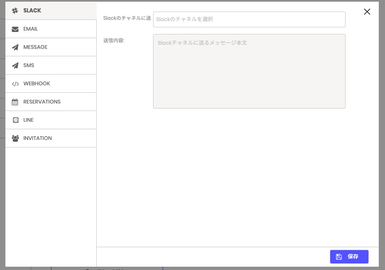385x270 pixels.
Task: Click the LINE chat bubble icon
Action: [x=16, y=120]
